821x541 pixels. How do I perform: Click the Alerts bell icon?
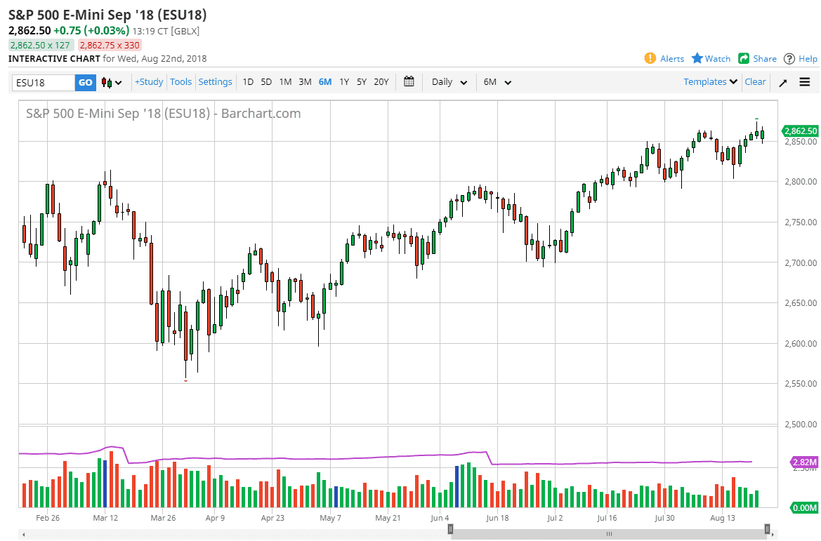[x=650, y=58]
